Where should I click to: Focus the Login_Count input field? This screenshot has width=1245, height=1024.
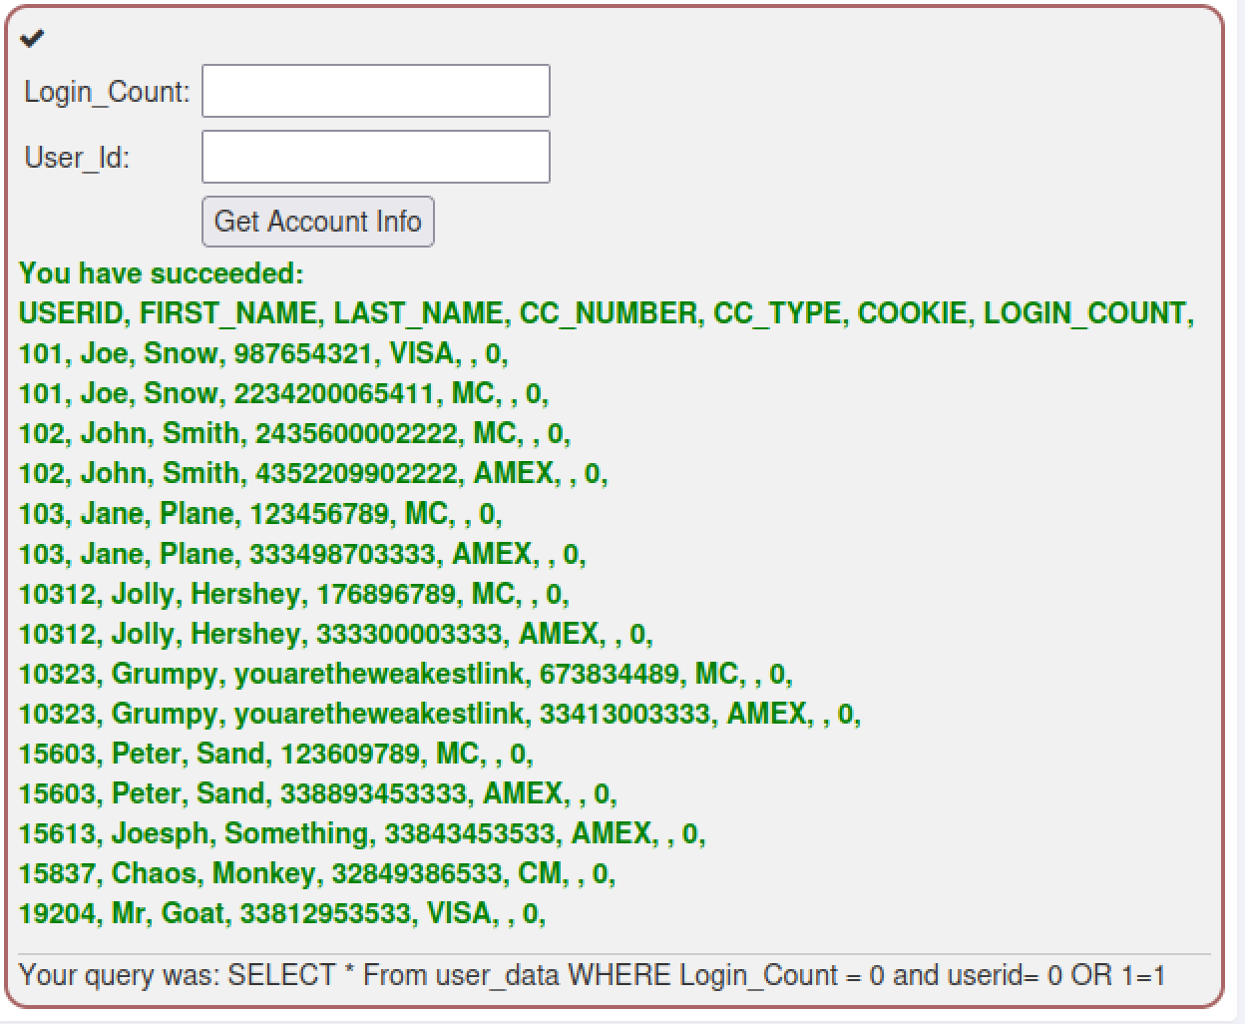[x=375, y=91]
